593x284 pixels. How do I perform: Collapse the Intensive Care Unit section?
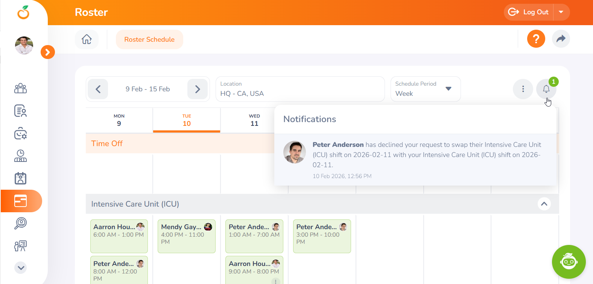click(544, 204)
